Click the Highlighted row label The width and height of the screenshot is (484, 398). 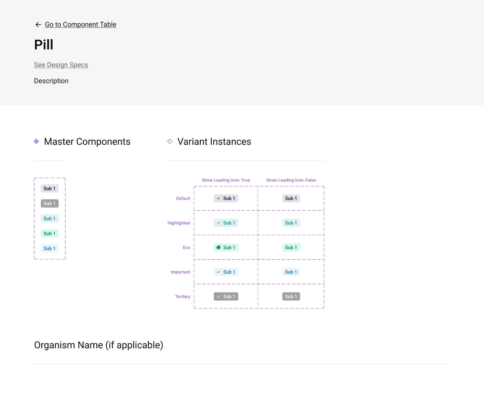click(x=179, y=223)
